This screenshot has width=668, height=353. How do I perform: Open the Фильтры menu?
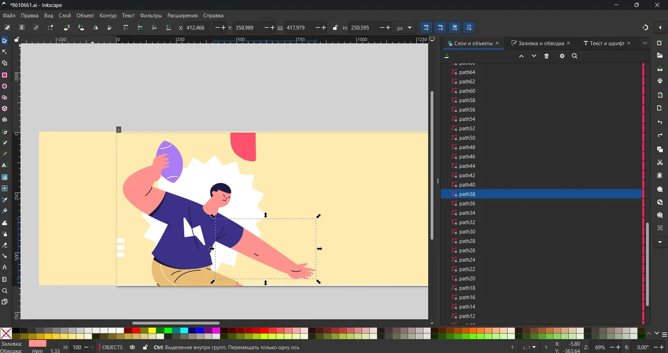coord(151,16)
